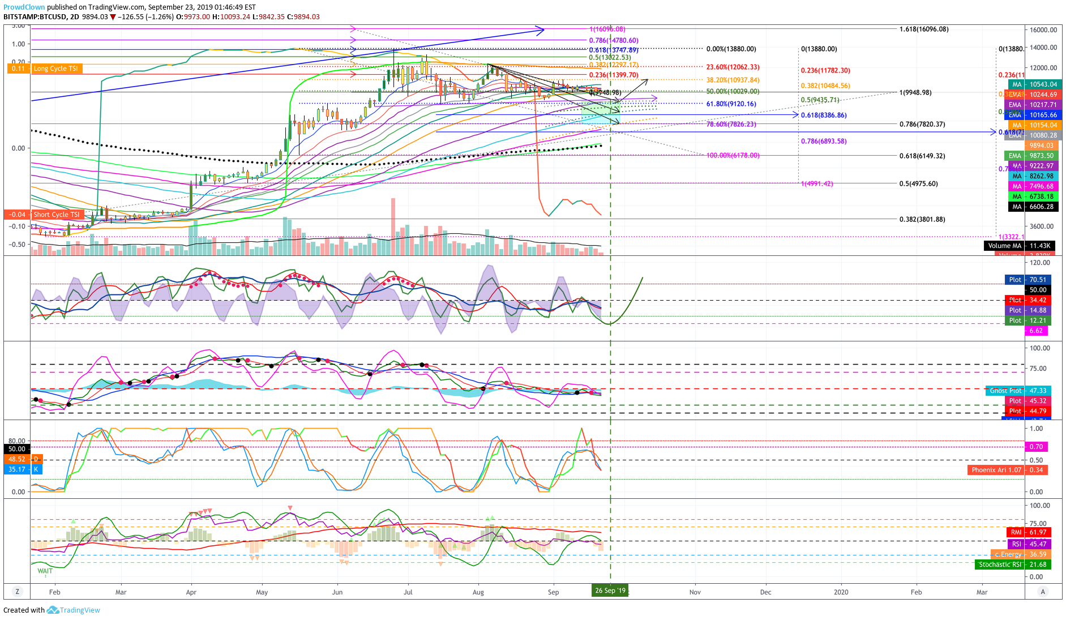1066x620 pixels.
Task: Click the 35.17 K stochastic label
Action: point(24,469)
